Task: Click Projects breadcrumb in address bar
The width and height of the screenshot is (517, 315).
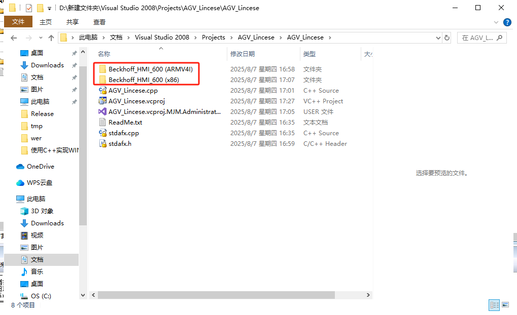Action: click(x=213, y=37)
